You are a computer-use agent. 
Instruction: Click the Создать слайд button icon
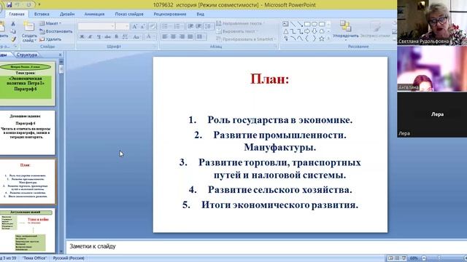tap(29, 27)
